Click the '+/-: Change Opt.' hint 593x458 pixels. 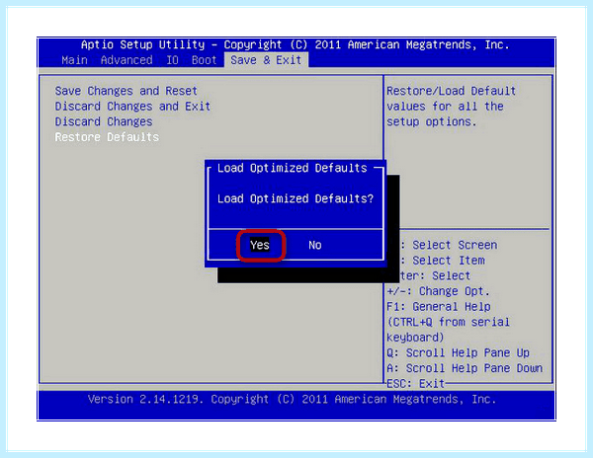pos(438,291)
